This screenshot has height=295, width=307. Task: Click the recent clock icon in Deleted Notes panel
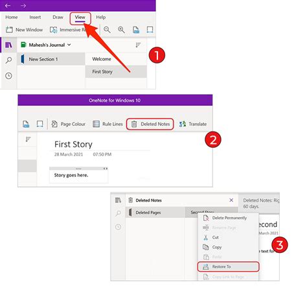pos(118,227)
